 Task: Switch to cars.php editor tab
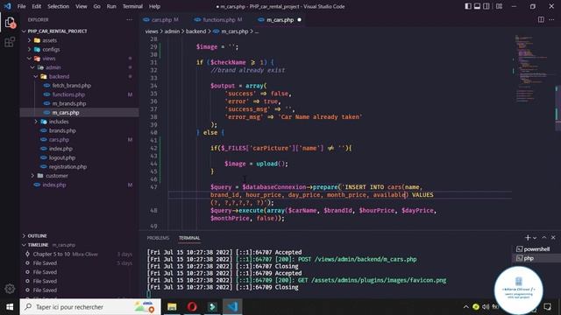(x=161, y=20)
